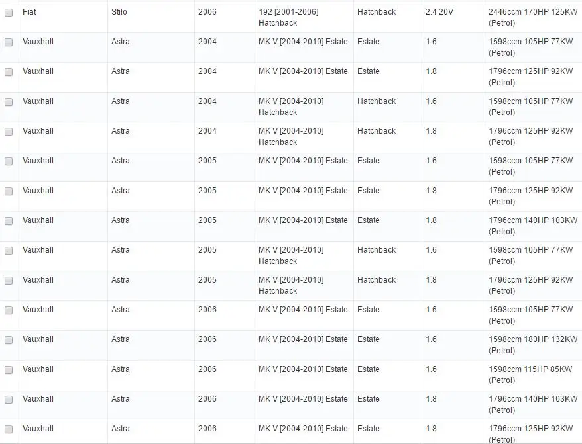This screenshot has height=444, width=582.
Task: Mark the 2005 Astra Hatchback 1.8 checkbox
Action: pos(9,281)
